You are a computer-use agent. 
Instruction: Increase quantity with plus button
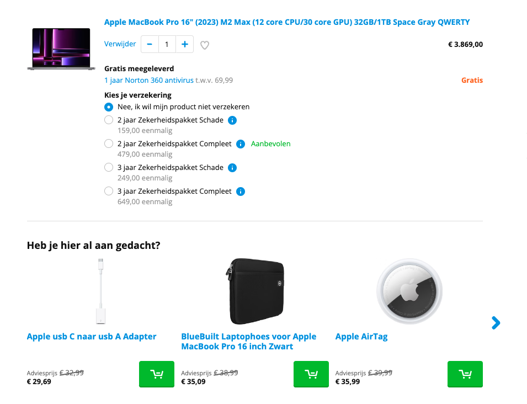point(184,44)
